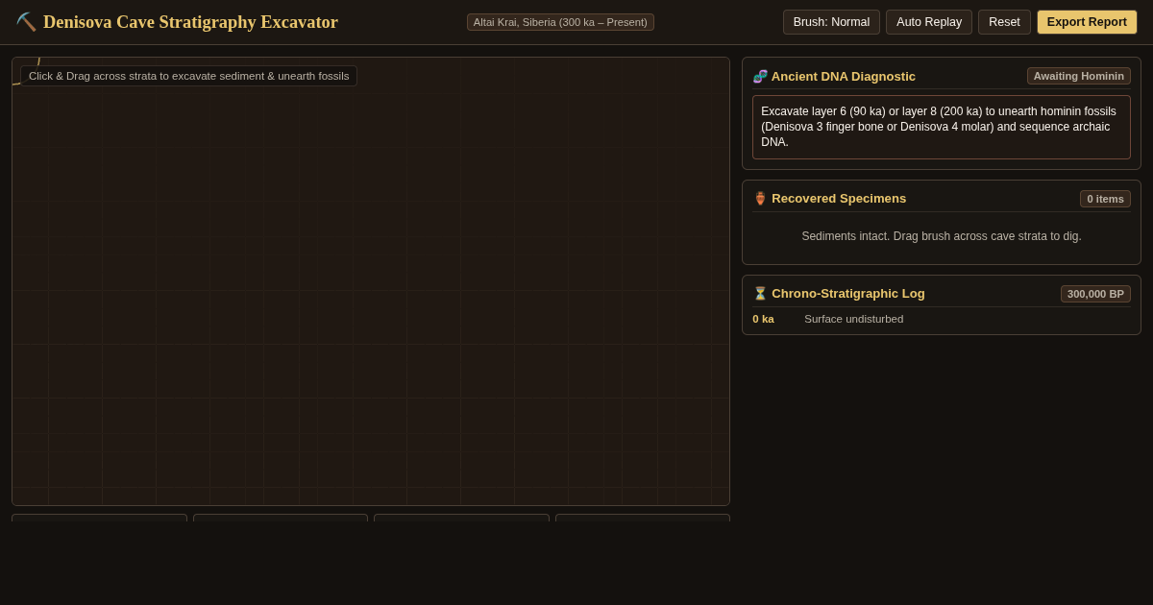Click the pickaxe icon in title
Screen dimensions: 1153x605
(x=26, y=22)
